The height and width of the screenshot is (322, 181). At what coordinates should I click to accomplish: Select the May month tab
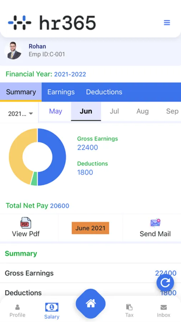click(x=56, y=111)
